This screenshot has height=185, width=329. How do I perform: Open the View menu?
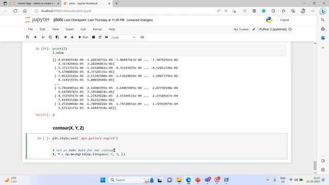pos(56,29)
